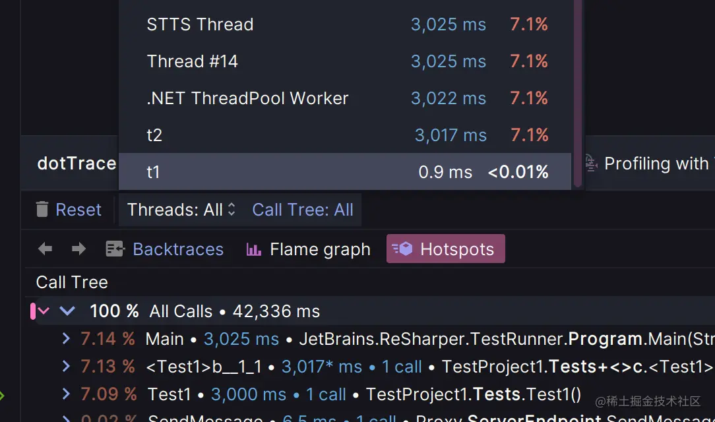Click the thread list scrollbar
715x422 pixels.
coord(578,94)
